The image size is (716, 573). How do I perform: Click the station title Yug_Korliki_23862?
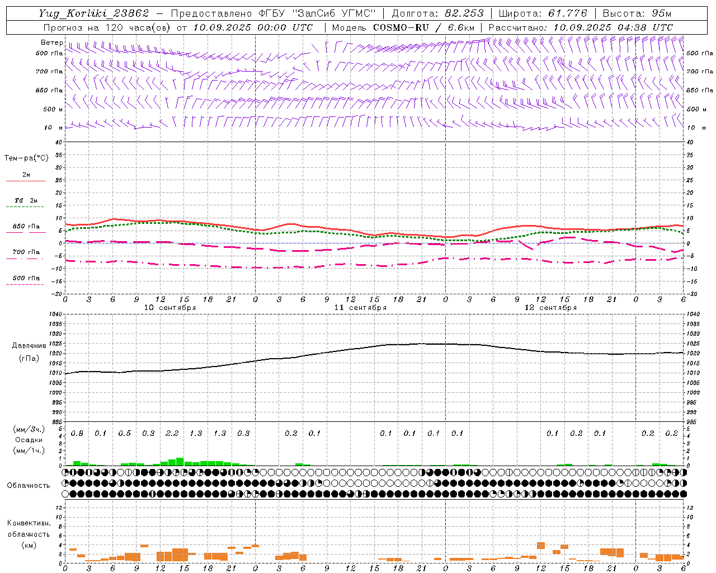pos(93,13)
